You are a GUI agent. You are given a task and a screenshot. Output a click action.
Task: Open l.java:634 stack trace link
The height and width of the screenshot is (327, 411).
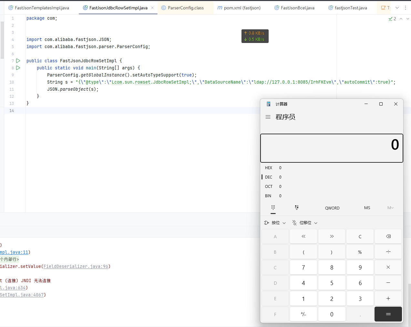(13, 288)
